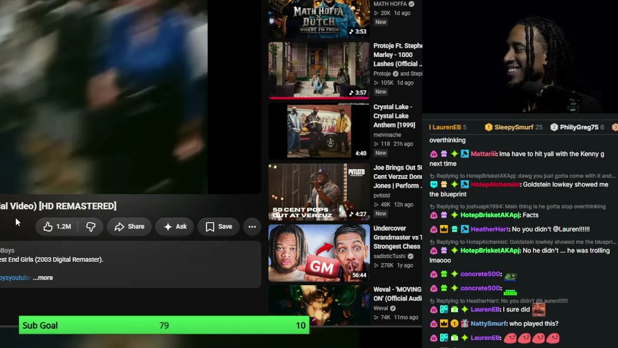Click the 4:40 duration badge
618x348 pixels.
pos(361,153)
